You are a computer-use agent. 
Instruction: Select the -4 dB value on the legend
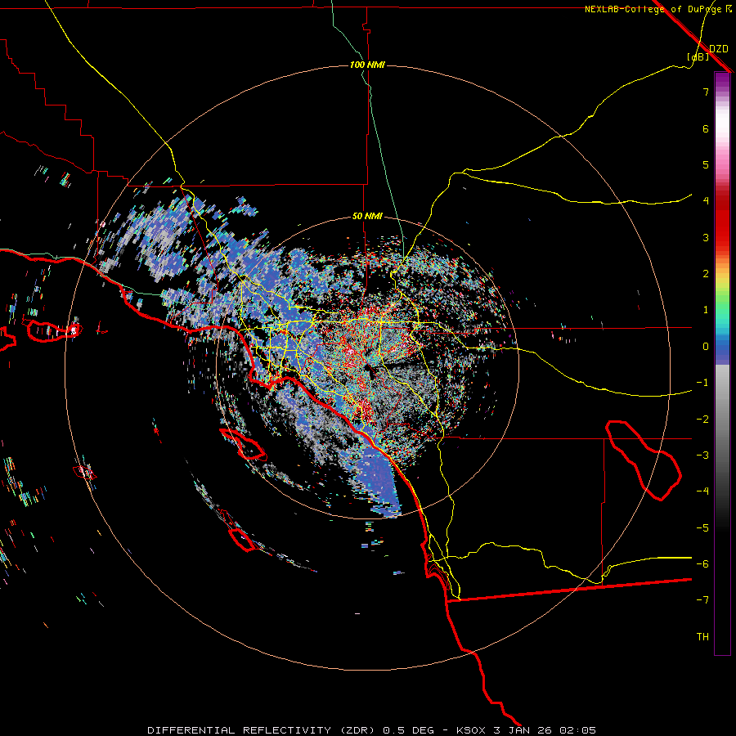click(x=702, y=491)
